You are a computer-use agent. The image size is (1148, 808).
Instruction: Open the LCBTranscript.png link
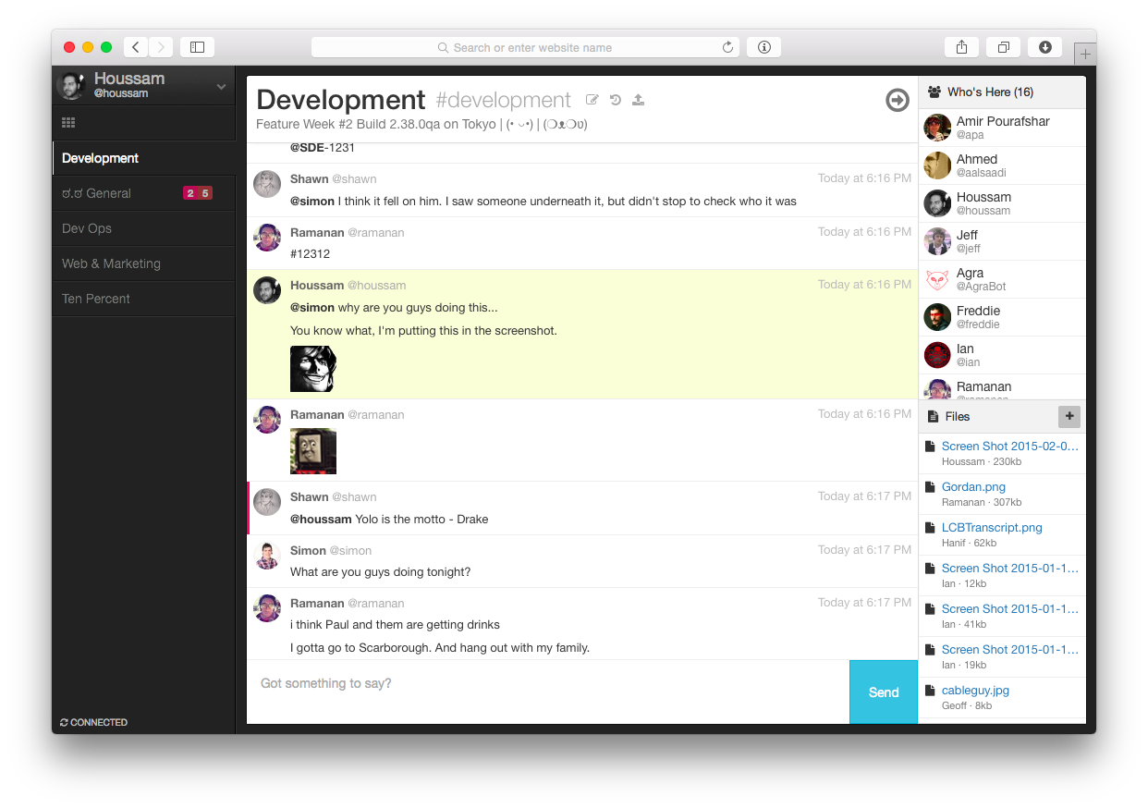tap(992, 527)
